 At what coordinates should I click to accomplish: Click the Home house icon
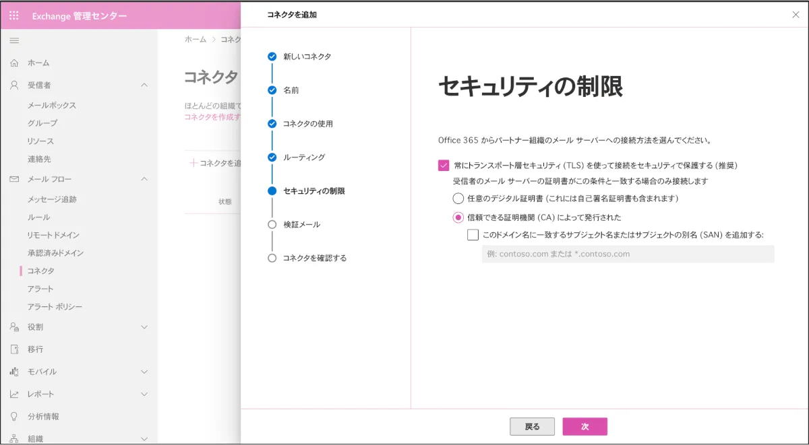[14, 63]
